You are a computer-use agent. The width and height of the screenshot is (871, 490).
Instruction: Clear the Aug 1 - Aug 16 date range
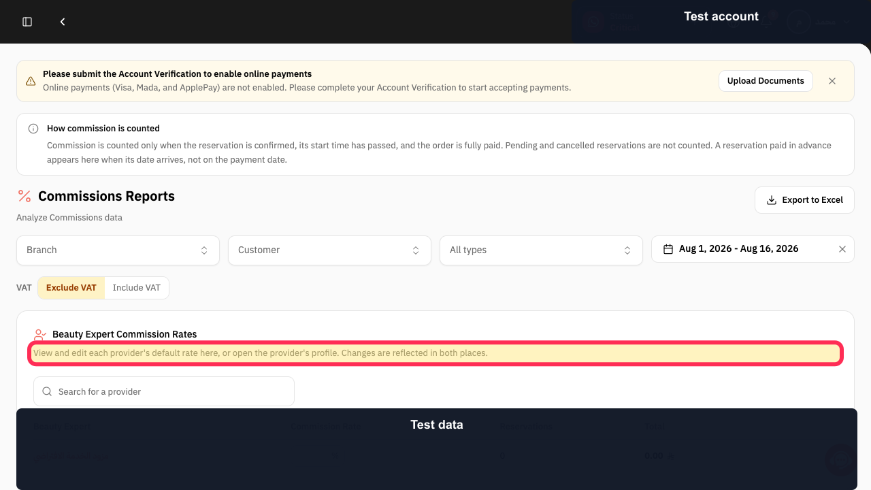point(842,249)
